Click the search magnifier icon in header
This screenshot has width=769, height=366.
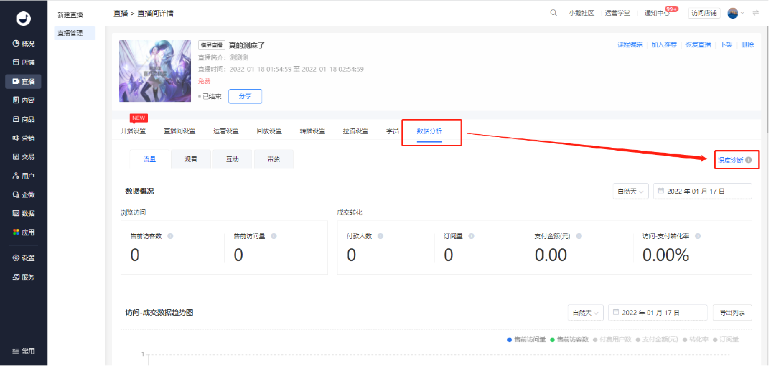(554, 13)
